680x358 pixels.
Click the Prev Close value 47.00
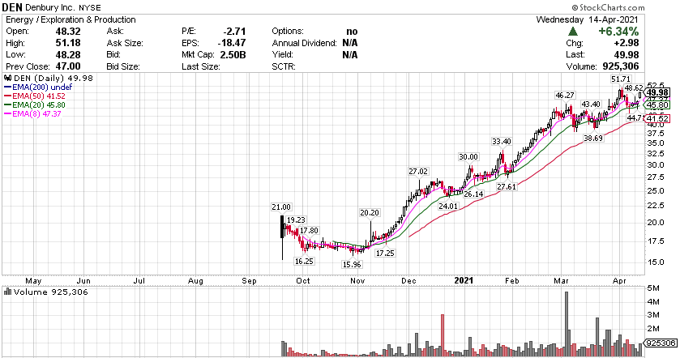coord(68,66)
